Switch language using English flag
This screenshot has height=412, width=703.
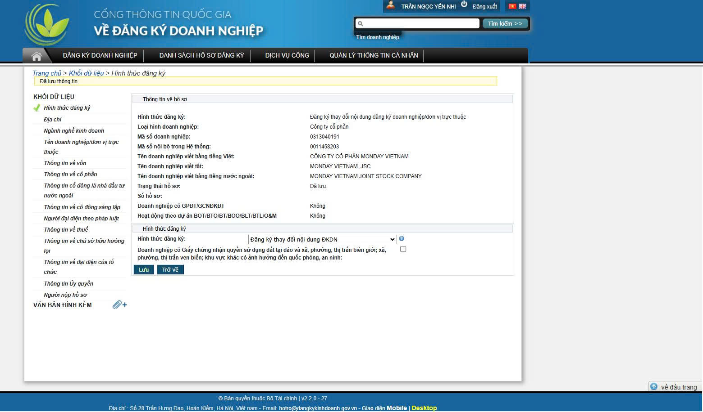click(522, 6)
